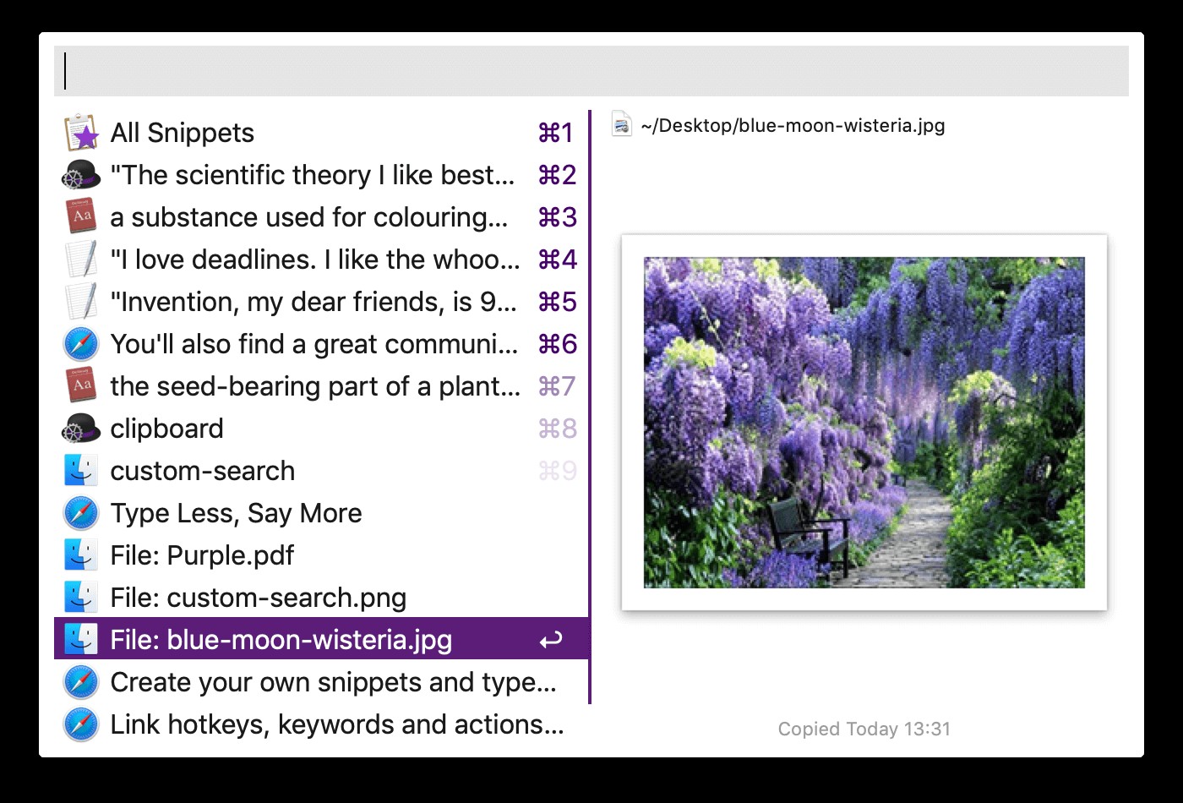The image size is (1183, 803).
Task: Choose the File: custom-search.png entry
Action: 258,597
